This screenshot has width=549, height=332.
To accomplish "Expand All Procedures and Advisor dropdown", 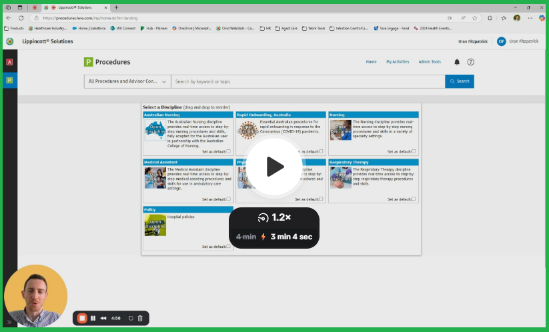I will (127, 81).
